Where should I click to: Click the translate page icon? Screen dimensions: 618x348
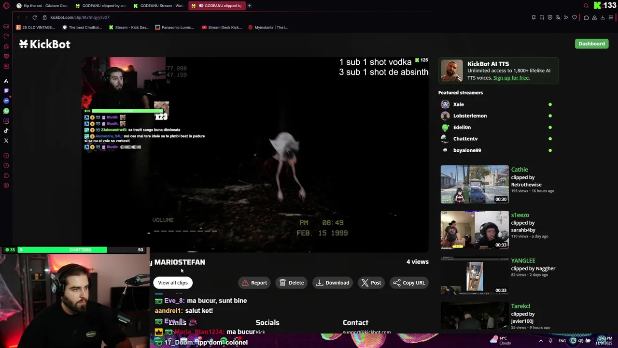coord(558,17)
